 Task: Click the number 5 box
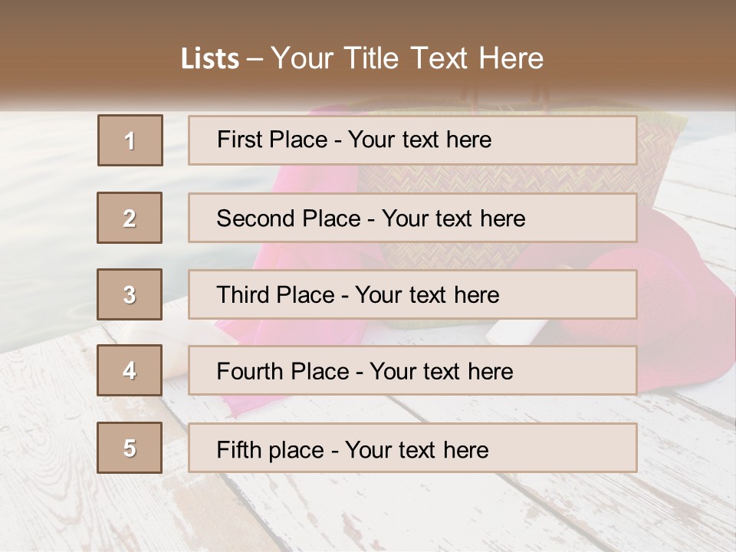tap(130, 448)
